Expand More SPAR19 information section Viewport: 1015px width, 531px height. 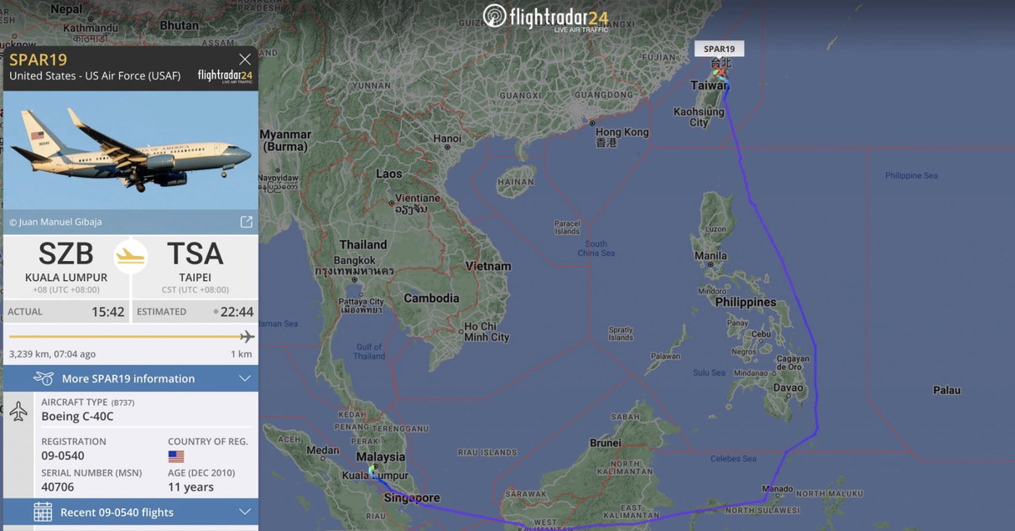[130, 378]
